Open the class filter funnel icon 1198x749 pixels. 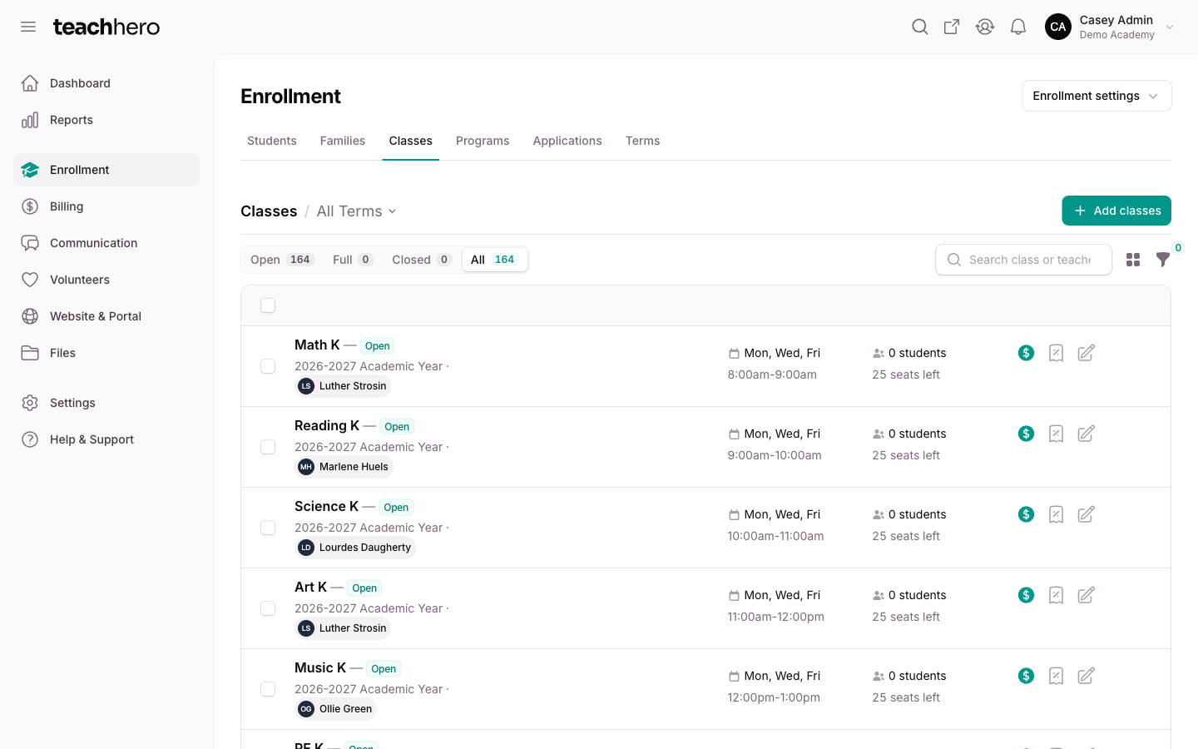(1163, 260)
